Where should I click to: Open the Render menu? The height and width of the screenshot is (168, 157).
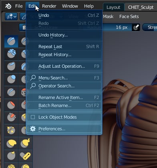(49, 6)
